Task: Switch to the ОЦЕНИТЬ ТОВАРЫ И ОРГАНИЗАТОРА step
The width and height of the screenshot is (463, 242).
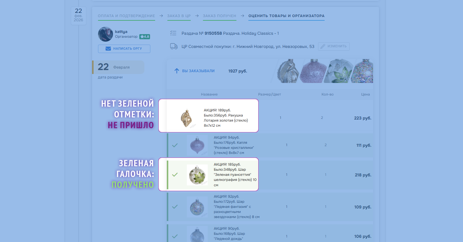Action: pyautogui.click(x=286, y=16)
